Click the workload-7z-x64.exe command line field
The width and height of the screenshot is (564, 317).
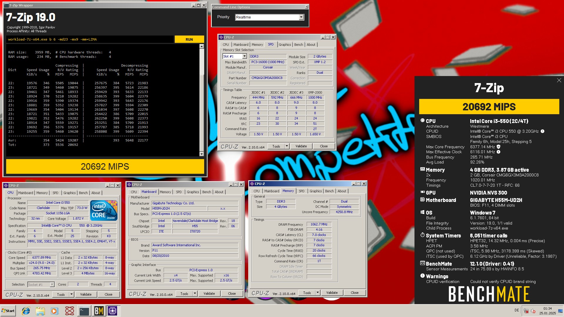90,39
